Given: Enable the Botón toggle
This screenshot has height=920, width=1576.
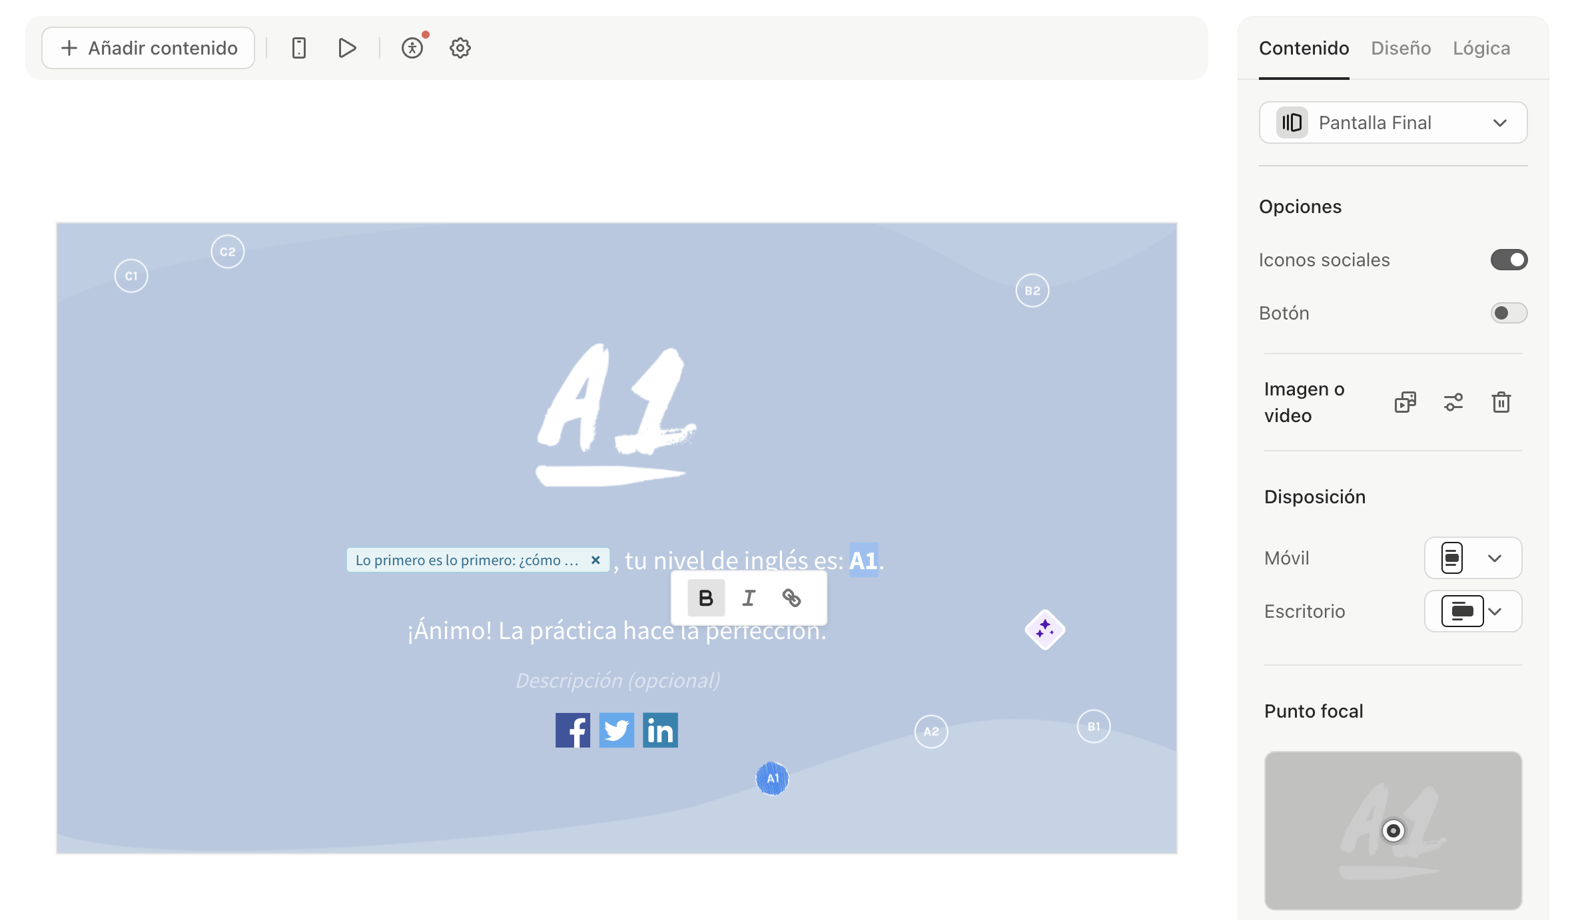Looking at the screenshot, I should [x=1509, y=313].
